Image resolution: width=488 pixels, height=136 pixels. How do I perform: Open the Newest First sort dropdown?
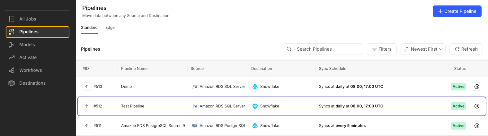coord(423,49)
